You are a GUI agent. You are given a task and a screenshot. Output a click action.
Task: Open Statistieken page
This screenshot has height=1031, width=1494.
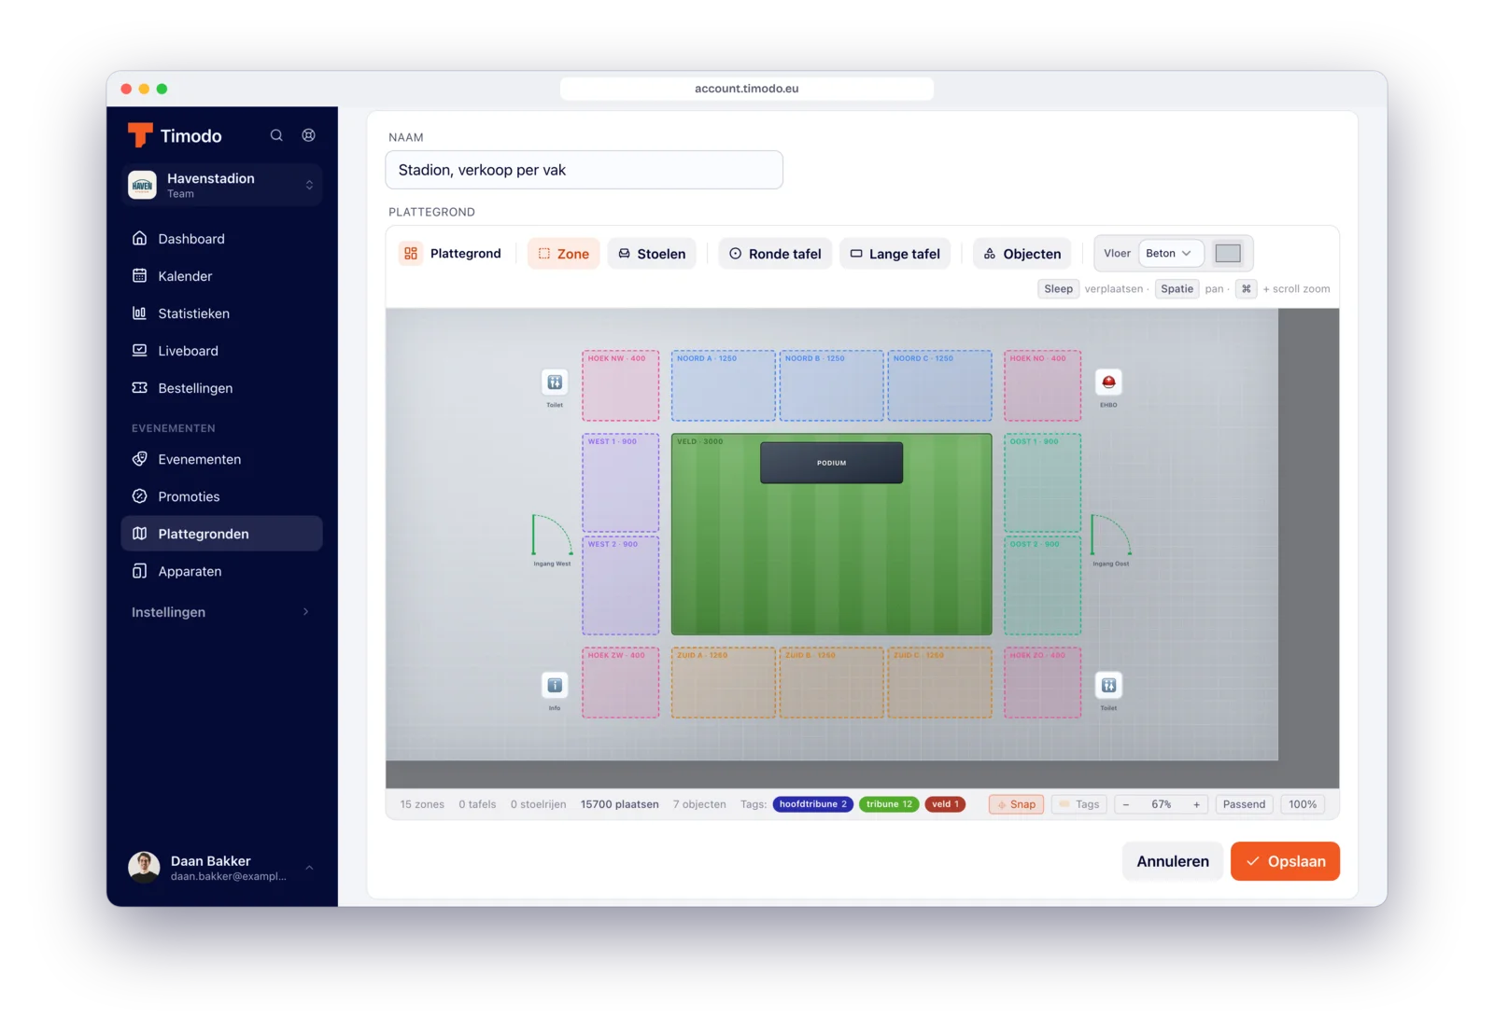pyautogui.click(x=222, y=313)
